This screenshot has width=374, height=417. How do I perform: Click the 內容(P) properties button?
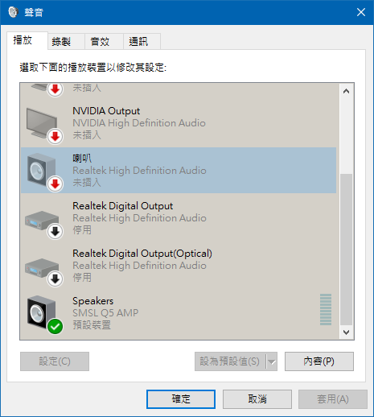(319, 361)
